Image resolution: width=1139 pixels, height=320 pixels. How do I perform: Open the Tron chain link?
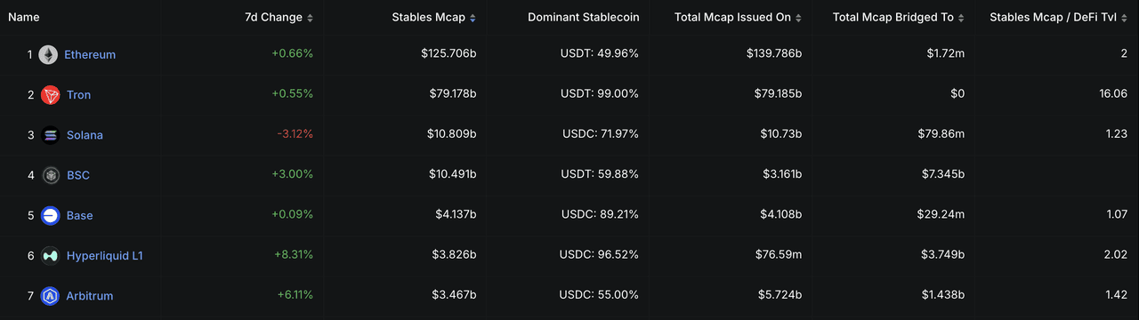coord(78,95)
